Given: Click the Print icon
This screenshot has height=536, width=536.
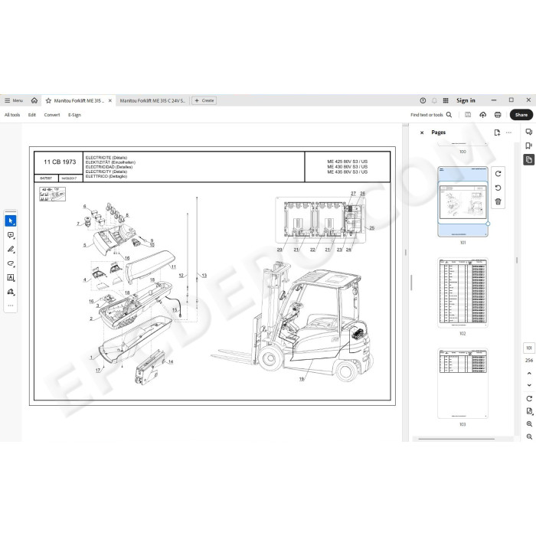Looking at the screenshot, I should point(498,115).
